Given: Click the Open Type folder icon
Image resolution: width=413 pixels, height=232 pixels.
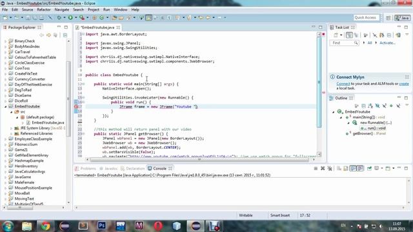Looking at the screenshot, I should coord(114,17).
